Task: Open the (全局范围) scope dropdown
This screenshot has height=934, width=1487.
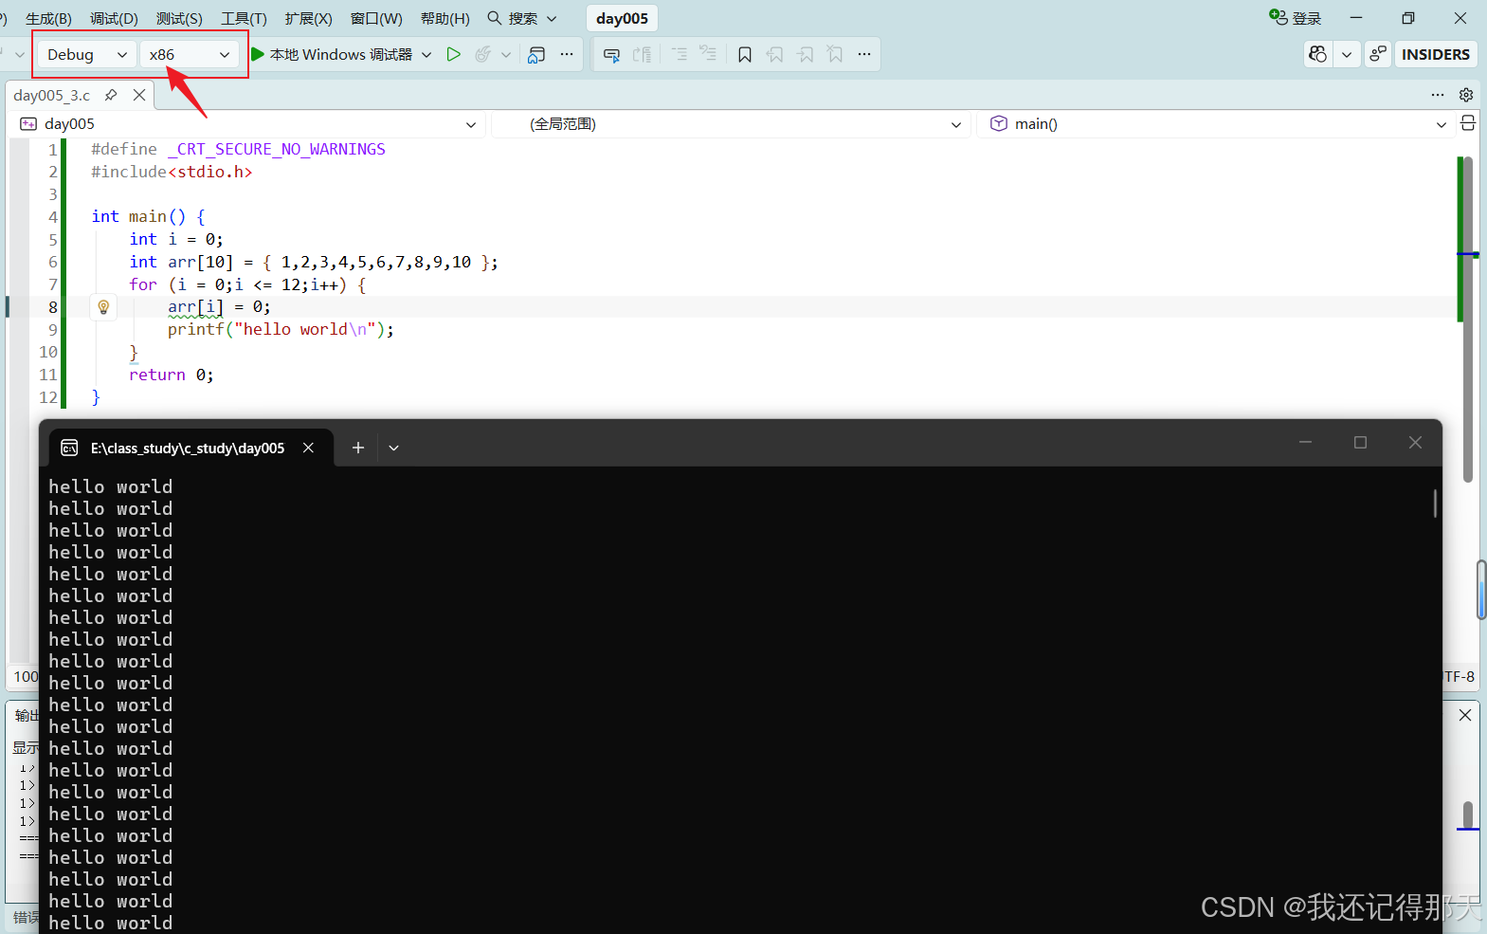Action: point(731,124)
